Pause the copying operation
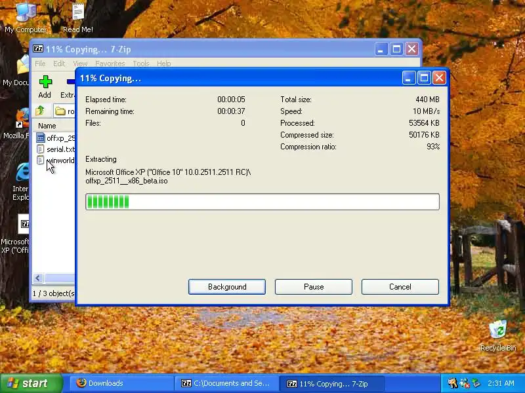The width and height of the screenshot is (525, 393). pyautogui.click(x=314, y=287)
